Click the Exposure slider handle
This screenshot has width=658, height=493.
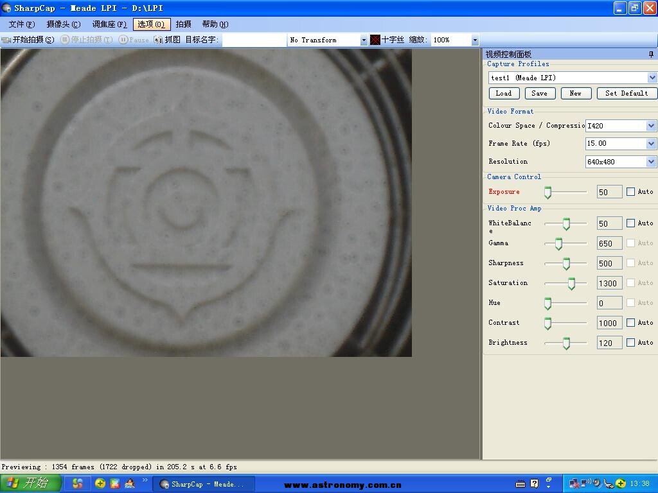coord(547,193)
